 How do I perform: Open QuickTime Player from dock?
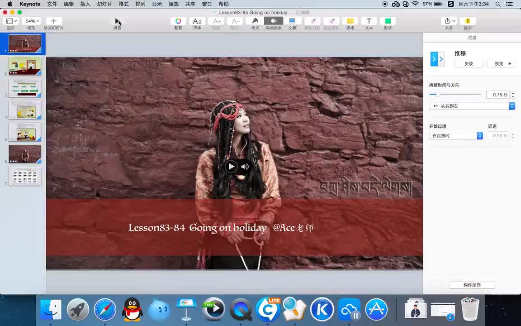[x=241, y=310]
